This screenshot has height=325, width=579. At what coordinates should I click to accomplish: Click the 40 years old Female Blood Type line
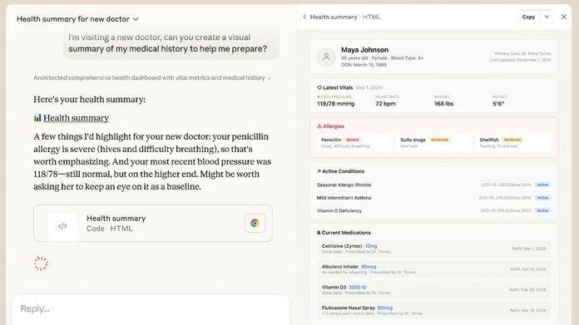tap(382, 58)
